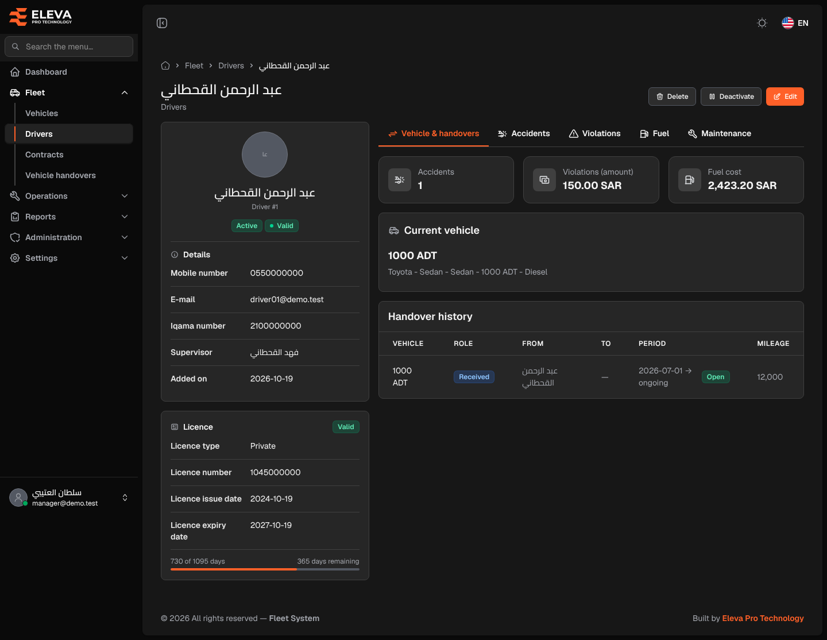
Task: Click the Delete button
Action: pos(672,97)
